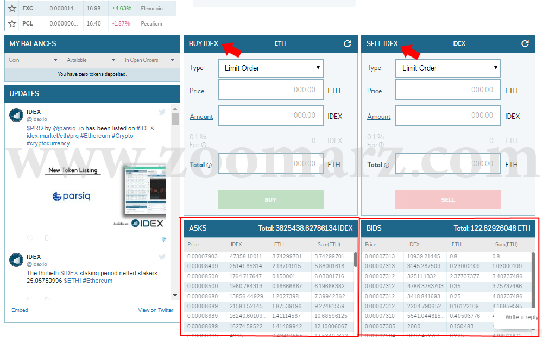Open the $PRQ cashtag link
Image resolution: width=543 pixels, height=337 pixels.
coord(35,129)
